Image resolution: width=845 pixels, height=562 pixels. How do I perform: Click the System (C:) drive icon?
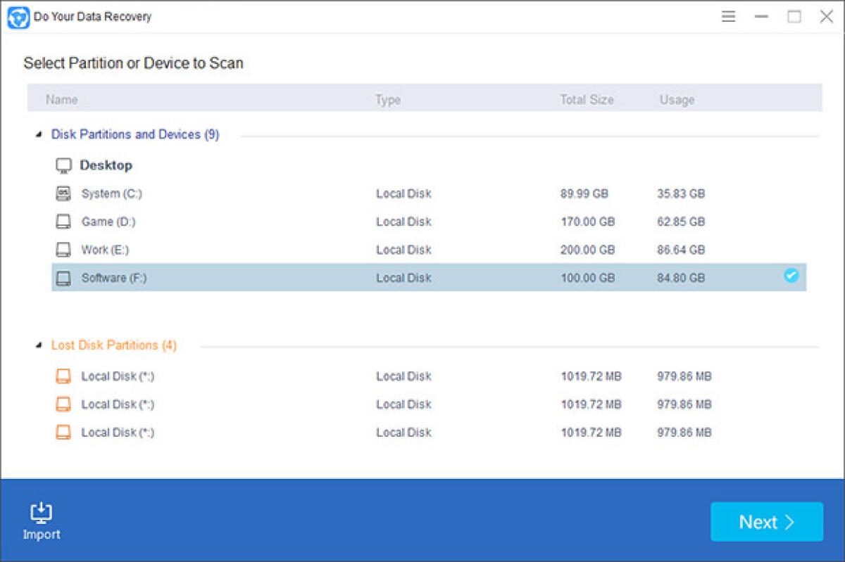tap(63, 193)
